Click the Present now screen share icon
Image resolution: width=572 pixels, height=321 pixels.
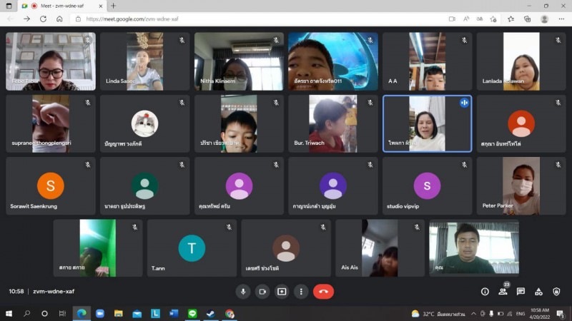click(x=282, y=291)
